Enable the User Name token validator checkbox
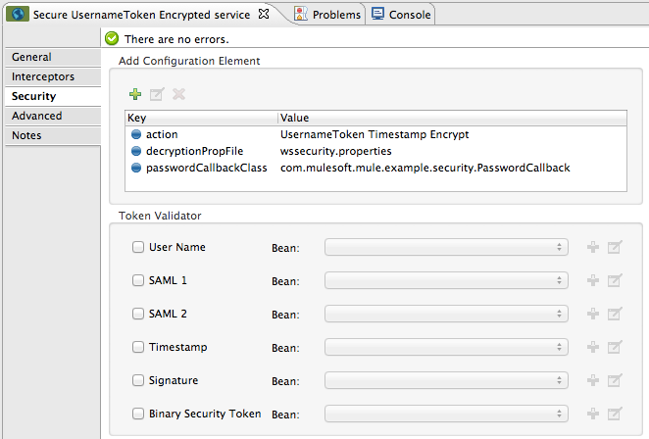This screenshot has width=649, height=439. point(138,248)
